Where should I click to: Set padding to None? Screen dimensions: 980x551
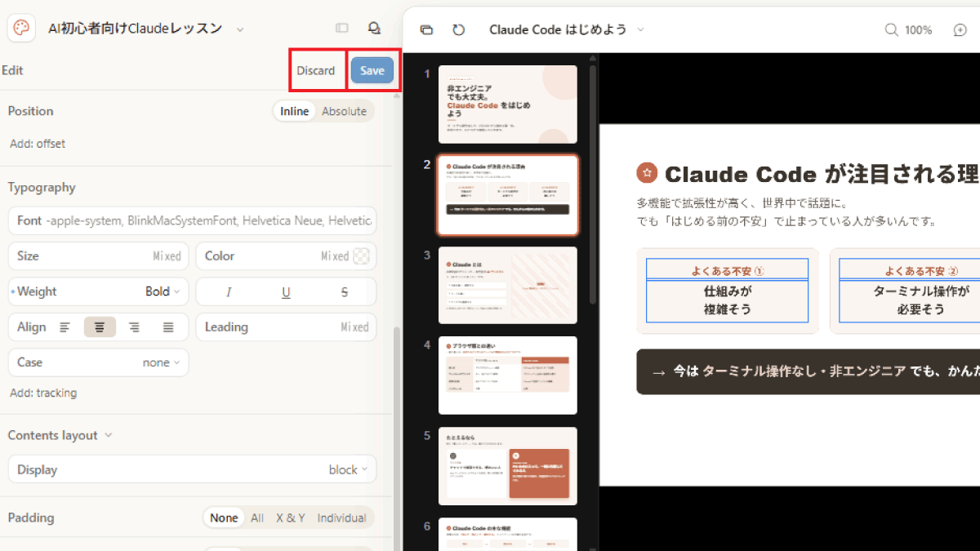coord(224,518)
